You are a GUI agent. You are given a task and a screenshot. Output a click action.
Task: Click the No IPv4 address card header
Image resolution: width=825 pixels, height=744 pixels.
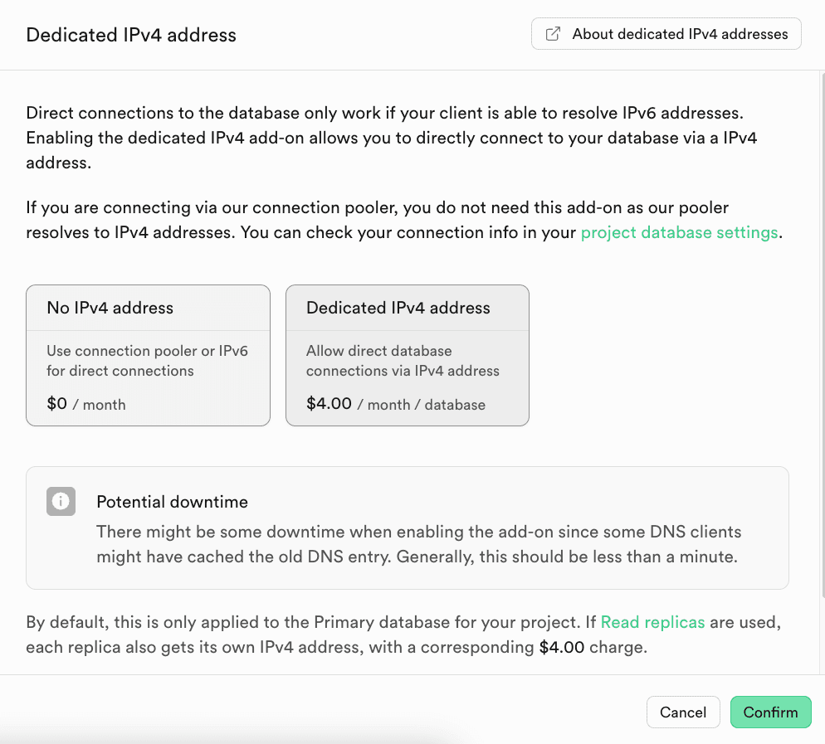(110, 308)
